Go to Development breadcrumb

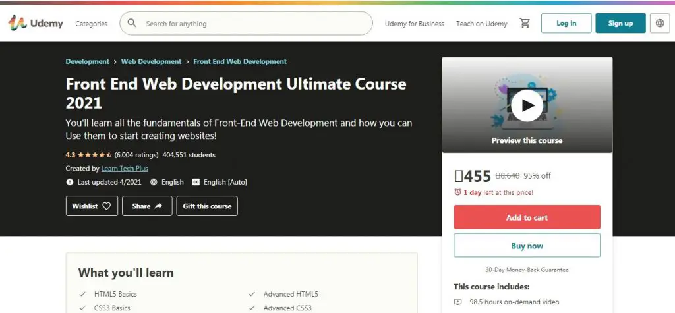[87, 61]
